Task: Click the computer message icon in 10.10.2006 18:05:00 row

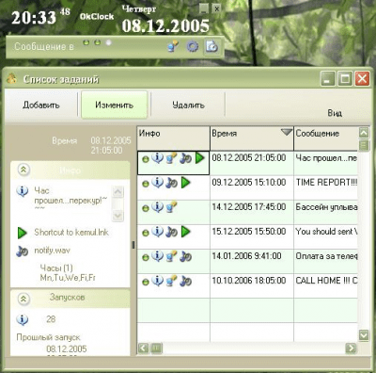Action: pyautogui.click(x=171, y=281)
